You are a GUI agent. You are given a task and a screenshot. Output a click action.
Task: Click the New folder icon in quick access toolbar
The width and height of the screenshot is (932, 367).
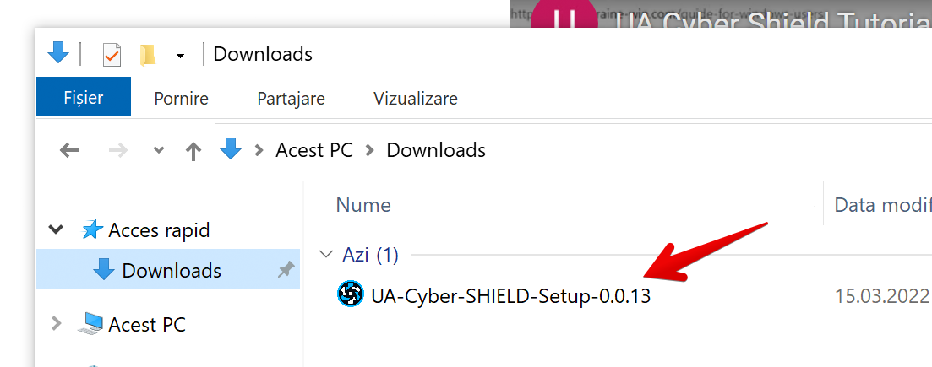(x=148, y=55)
